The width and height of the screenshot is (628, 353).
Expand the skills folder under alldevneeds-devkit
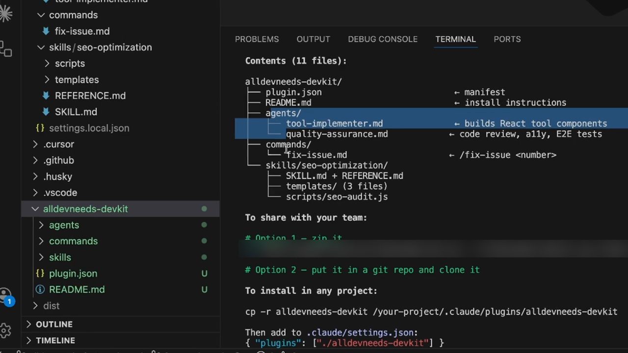point(41,257)
